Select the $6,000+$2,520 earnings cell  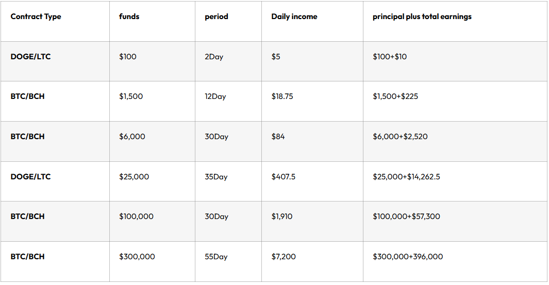click(x=400, y=137)
